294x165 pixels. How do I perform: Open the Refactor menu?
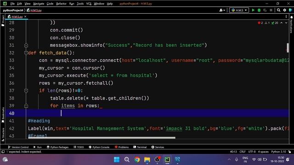(61, 4)
